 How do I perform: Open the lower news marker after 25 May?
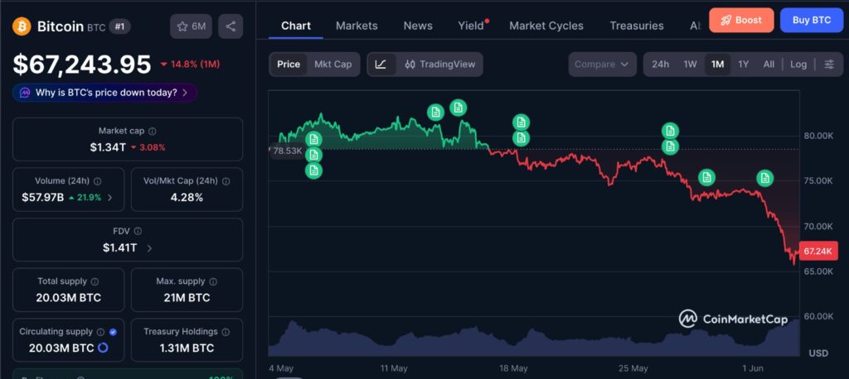pyautogui.click(x=670, y=146)
